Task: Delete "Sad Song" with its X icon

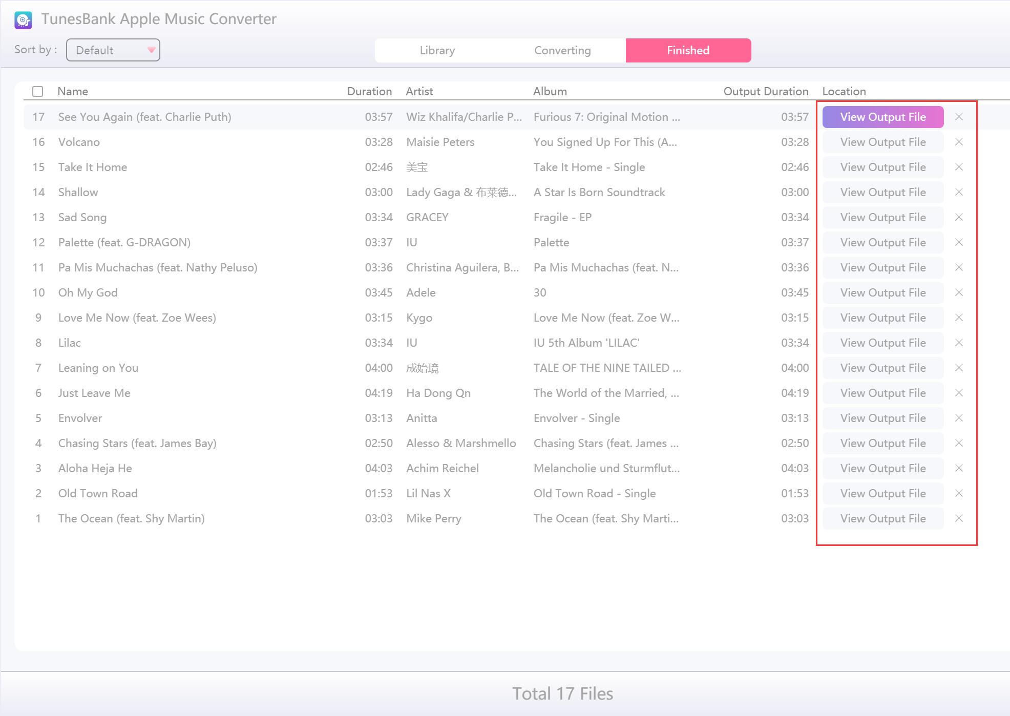Action: 959,217
